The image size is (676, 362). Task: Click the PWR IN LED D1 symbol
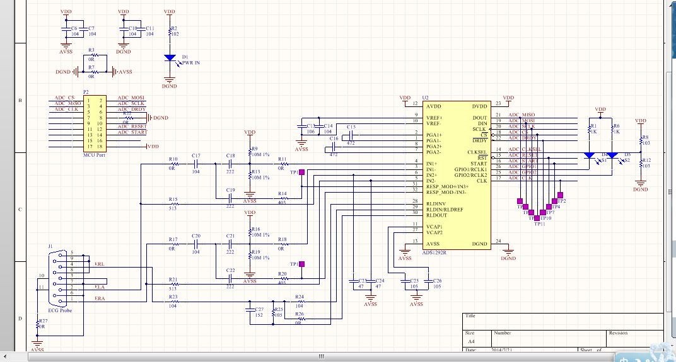coord(170,58)
